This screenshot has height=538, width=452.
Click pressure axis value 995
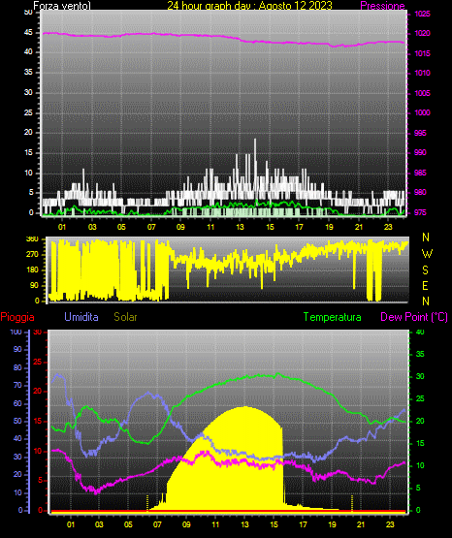point(420,133)
